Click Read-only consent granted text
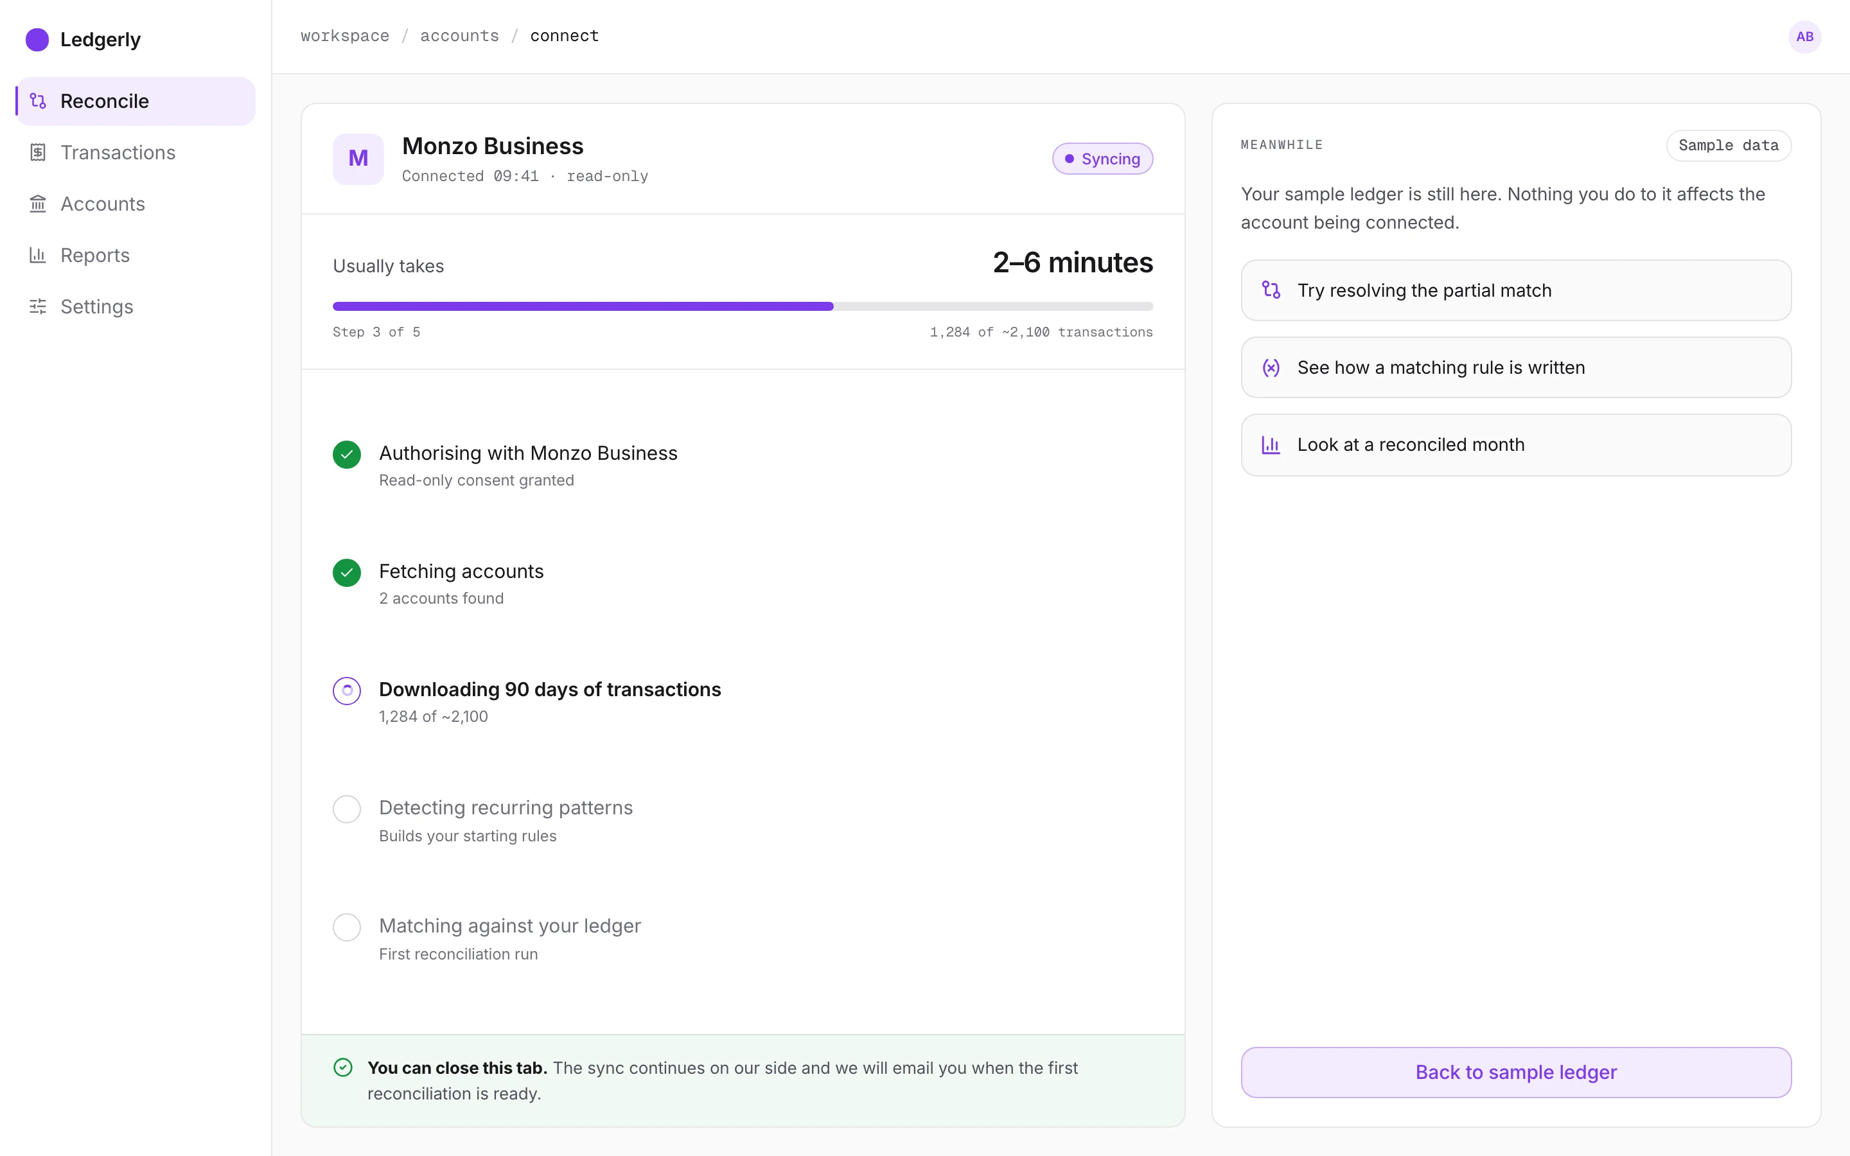The width and height of the screenshot is (1850, 1156). [476, 480]
